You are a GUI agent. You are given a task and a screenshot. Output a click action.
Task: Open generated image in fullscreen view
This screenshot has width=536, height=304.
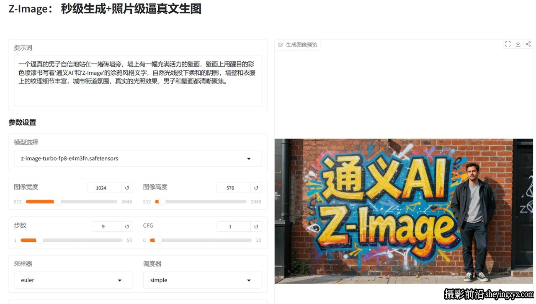508,44
